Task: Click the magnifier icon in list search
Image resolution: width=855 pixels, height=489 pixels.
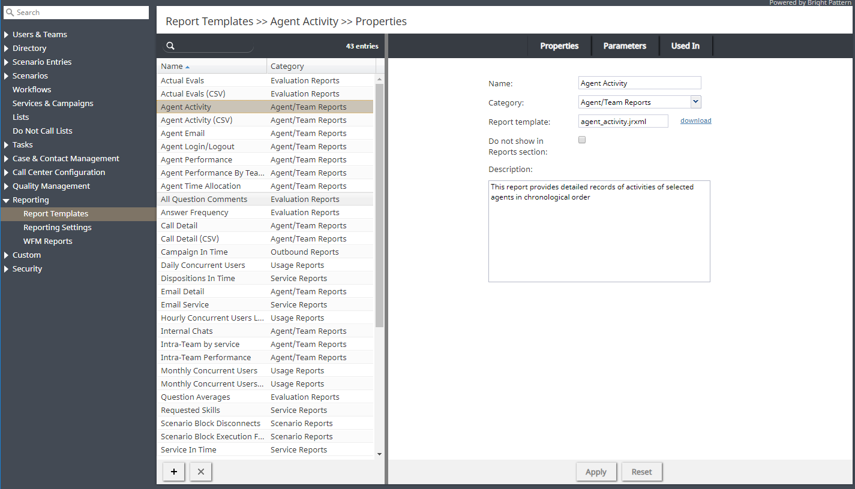Action: tap(170, 46)
